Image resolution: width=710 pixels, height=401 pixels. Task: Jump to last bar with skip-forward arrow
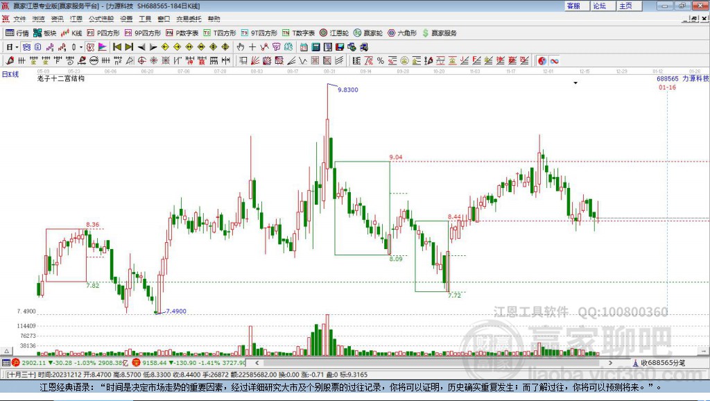coord(129,47)
